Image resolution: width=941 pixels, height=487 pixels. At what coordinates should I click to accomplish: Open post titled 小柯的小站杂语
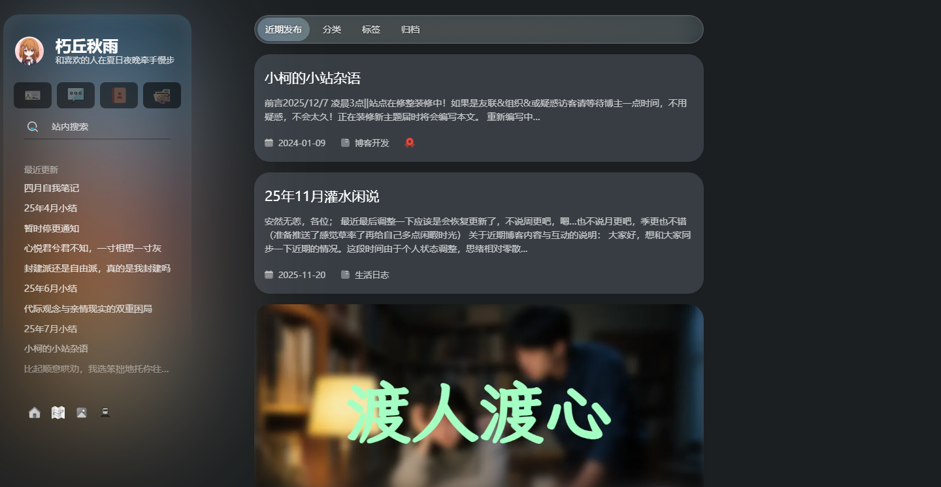(x=312, y=78)
